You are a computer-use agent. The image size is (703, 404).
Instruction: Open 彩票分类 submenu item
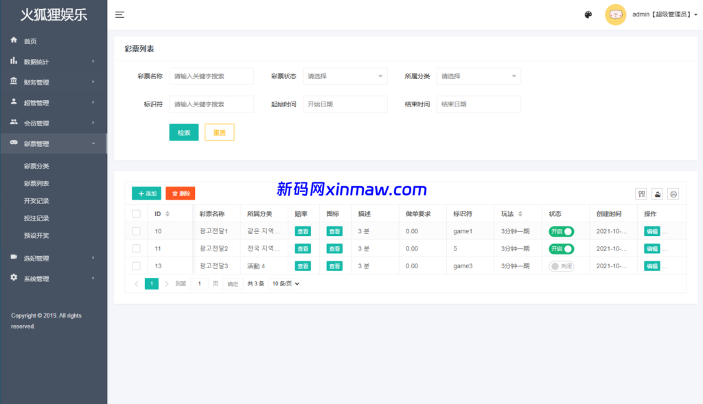click(x=36, y=166)
